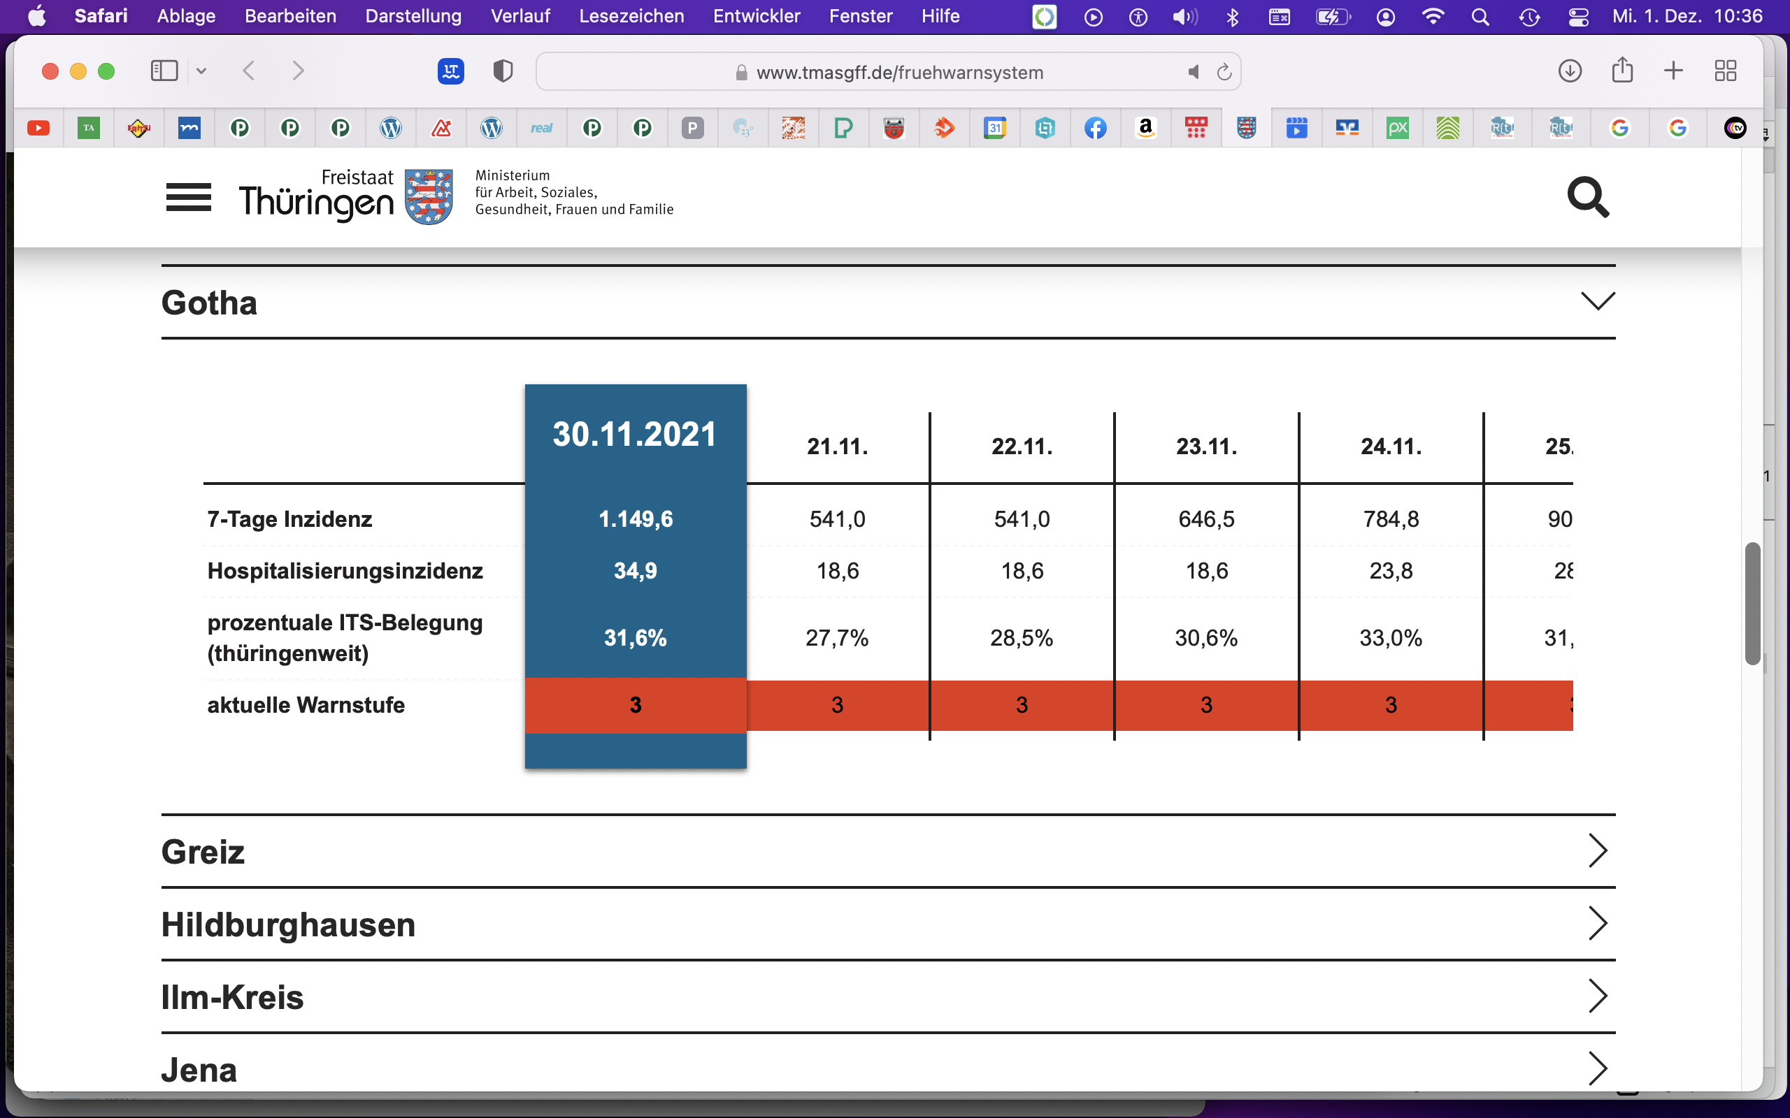Open the hamburger navigation menu

[x=189, y=198]
